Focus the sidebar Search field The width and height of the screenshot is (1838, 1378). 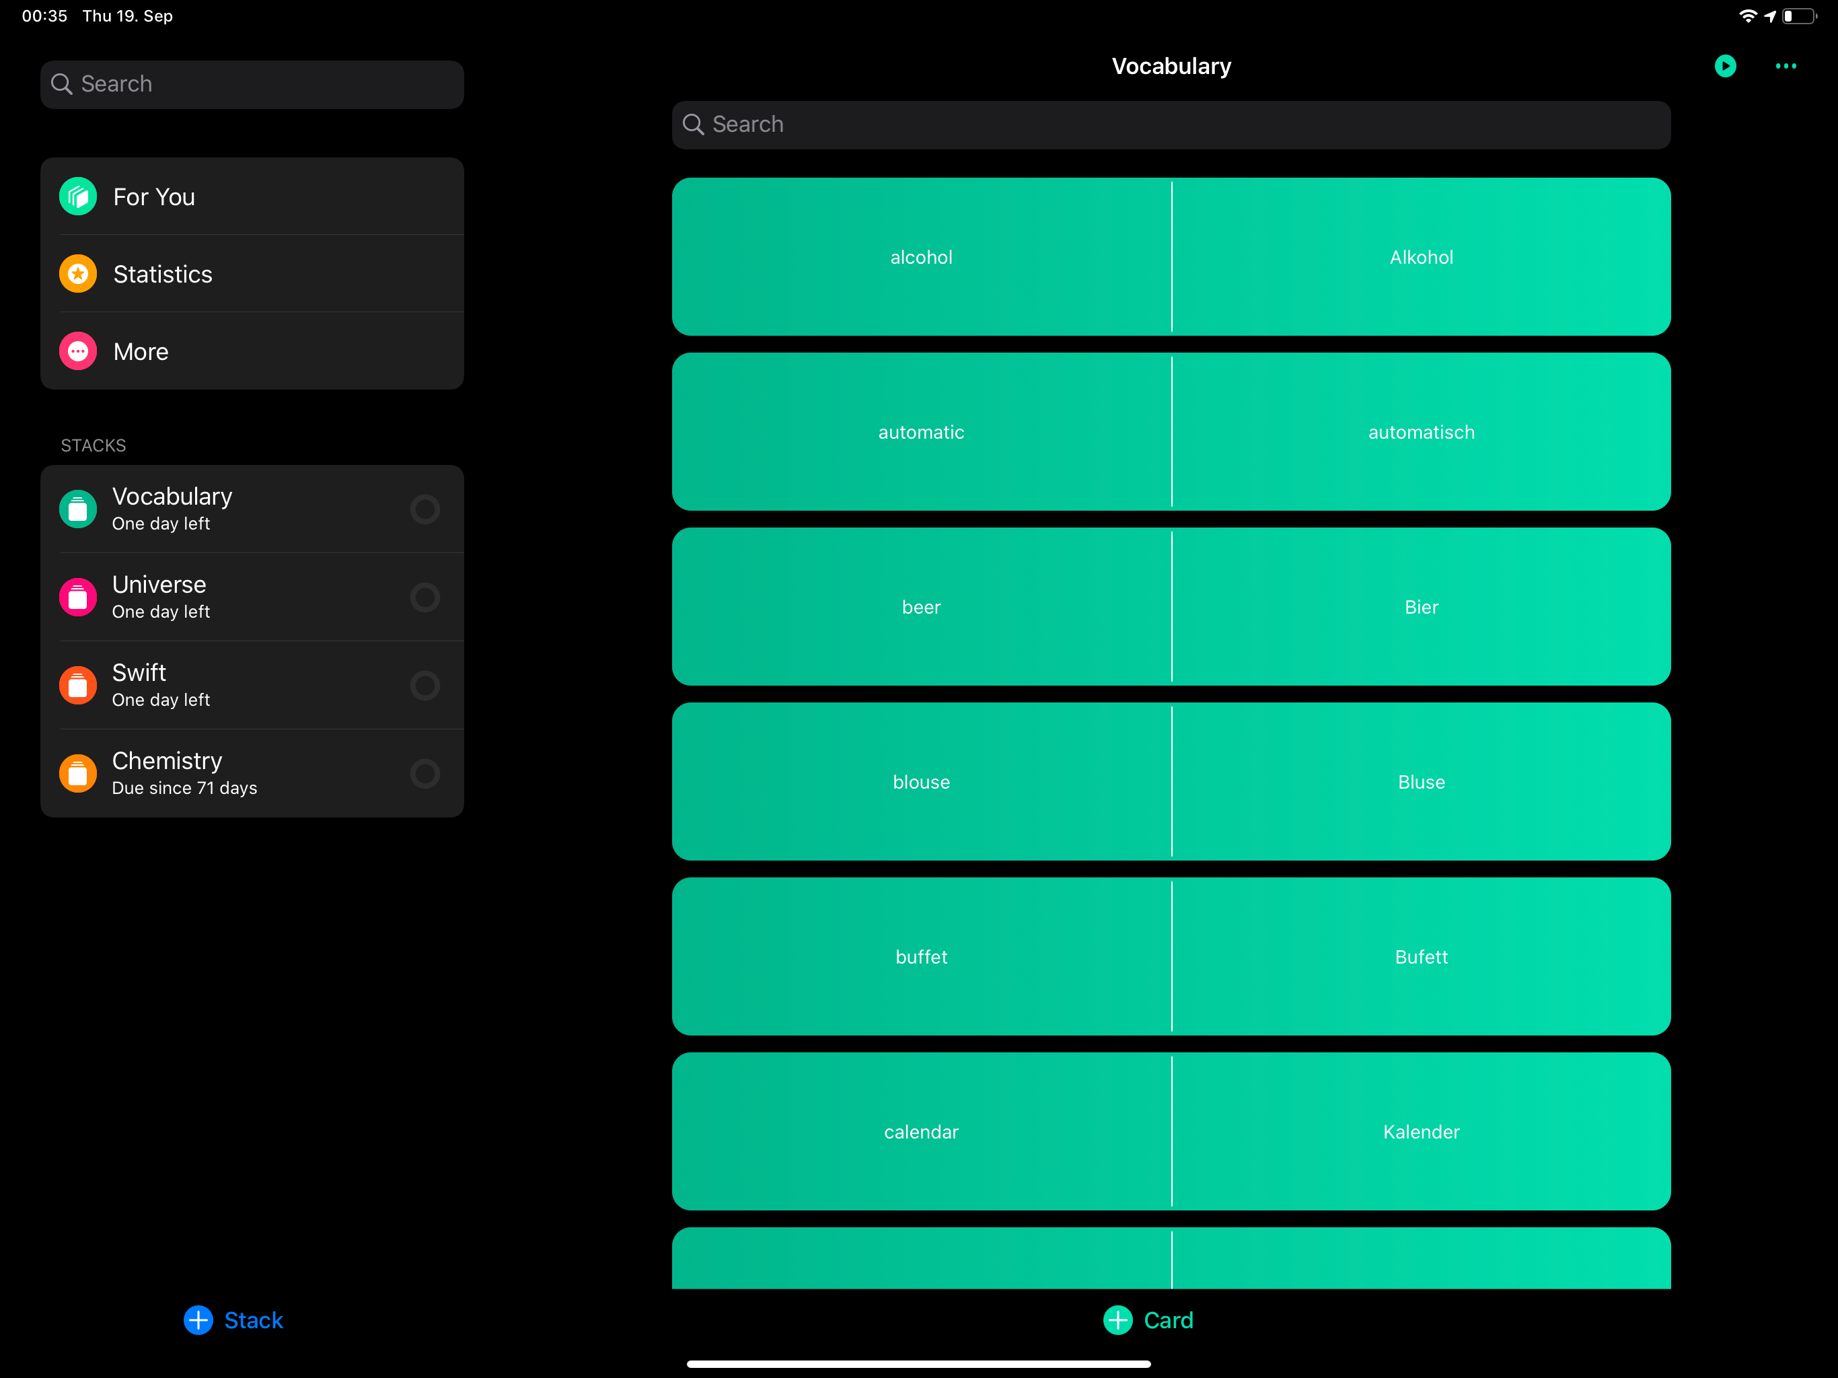[x=252, y=85]
